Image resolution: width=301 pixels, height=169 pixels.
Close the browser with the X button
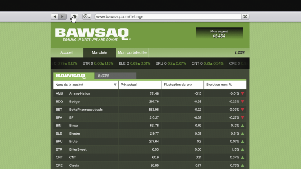pyautogui.click(x=245, y=17)
